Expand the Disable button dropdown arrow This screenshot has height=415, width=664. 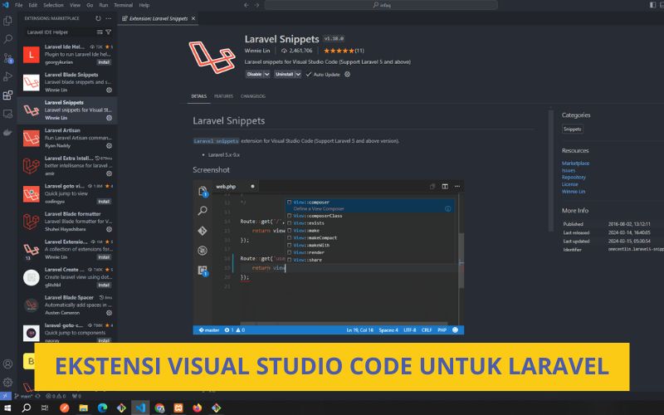pos(266,74)
